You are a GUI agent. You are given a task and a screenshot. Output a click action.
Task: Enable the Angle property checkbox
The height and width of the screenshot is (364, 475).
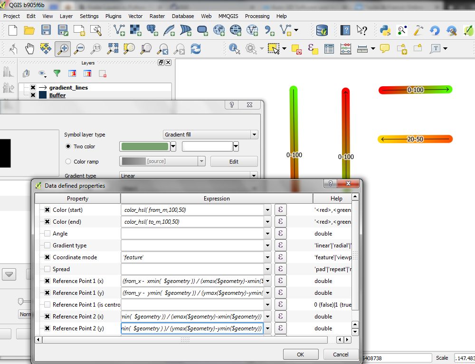[47, 234]
